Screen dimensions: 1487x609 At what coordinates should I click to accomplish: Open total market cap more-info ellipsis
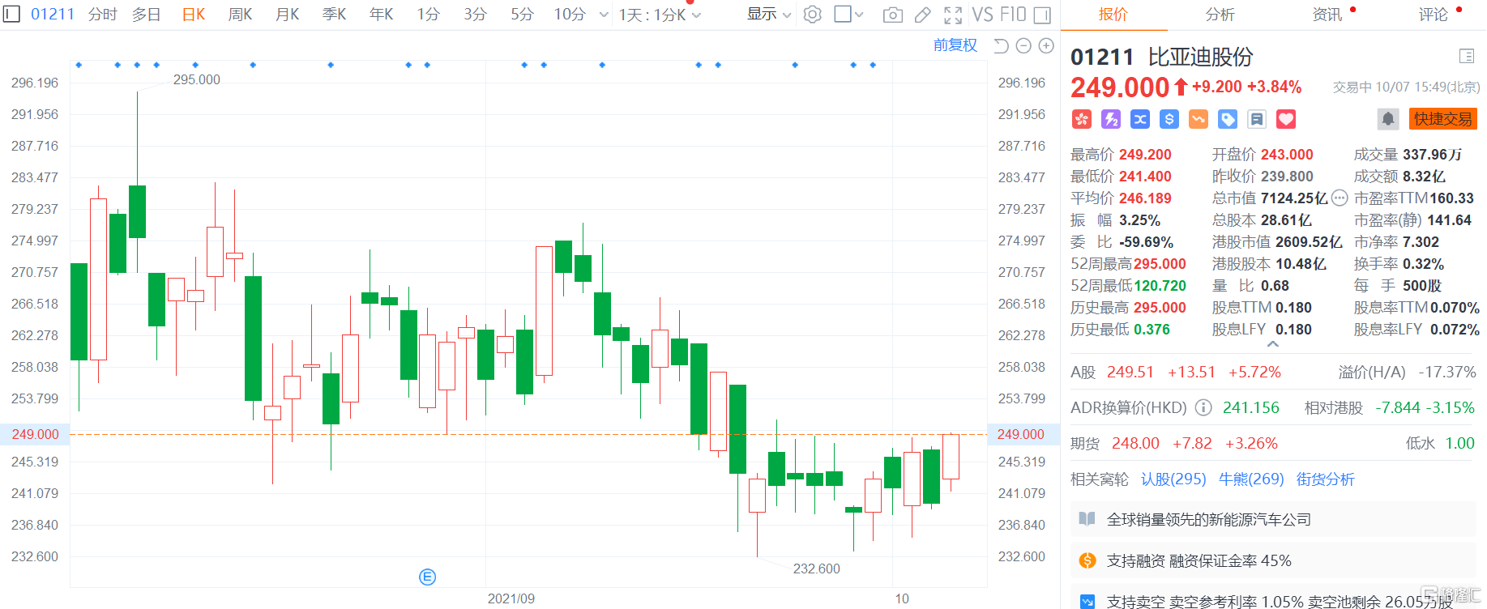click(1340, 198)
